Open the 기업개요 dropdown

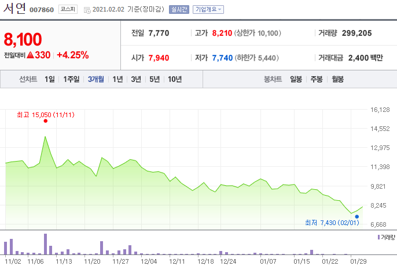pos(208,10)
